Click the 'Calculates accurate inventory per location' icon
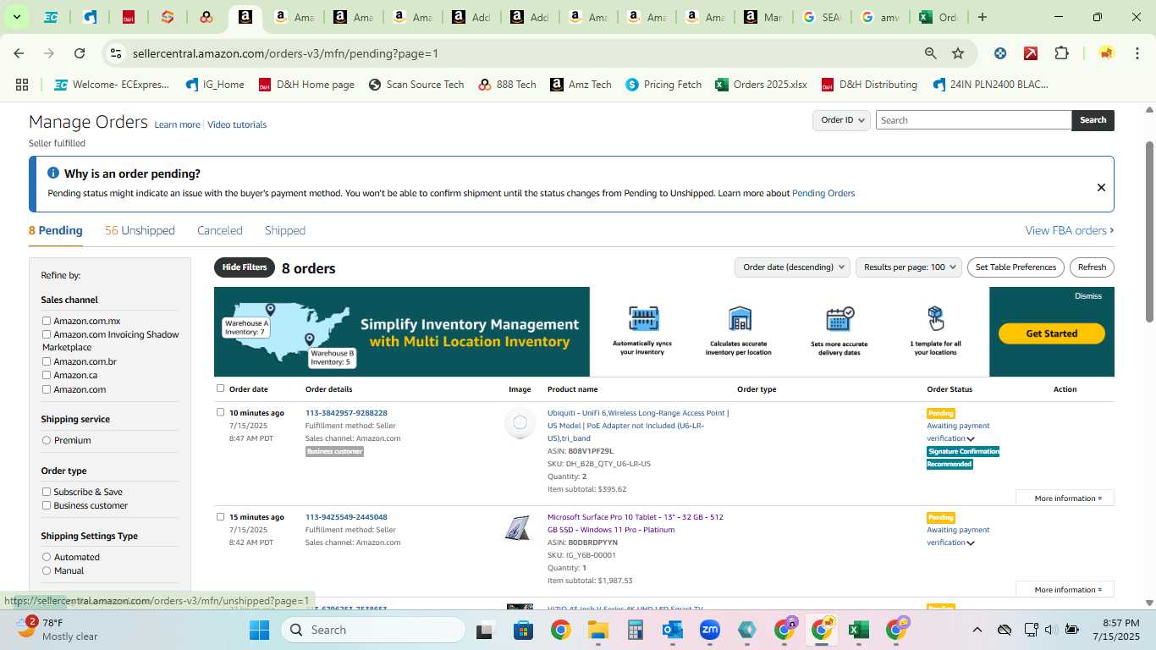 (x=739, y=319)
